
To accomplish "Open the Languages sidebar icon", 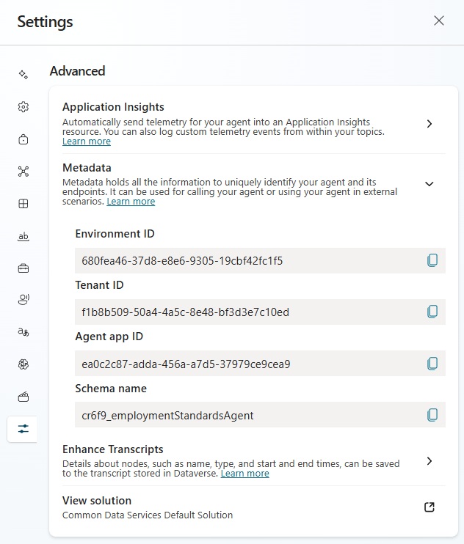I will tap(23, 332).
